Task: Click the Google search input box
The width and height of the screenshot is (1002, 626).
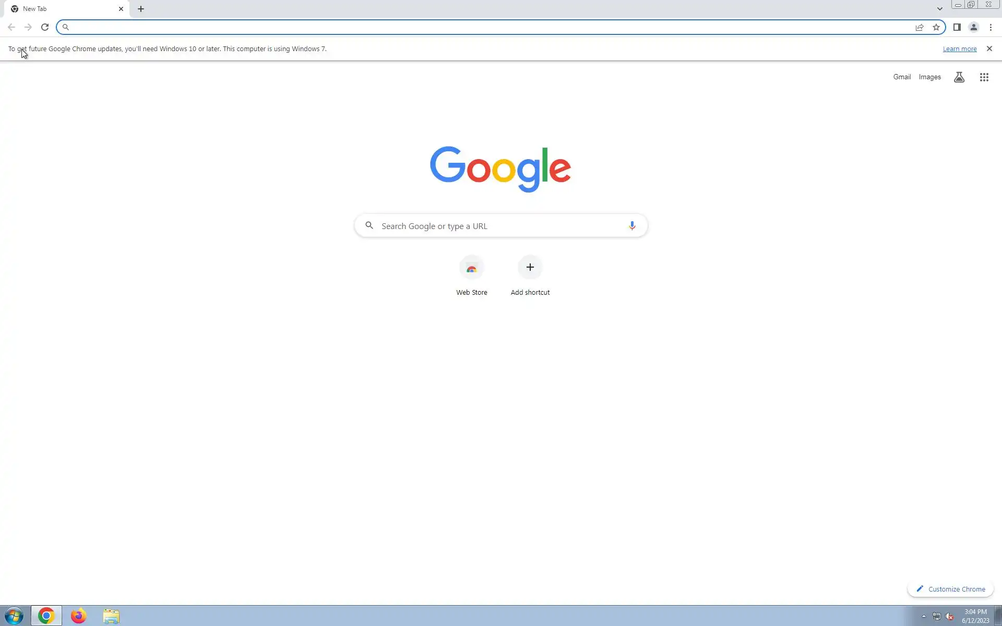Action: (496, 226)
